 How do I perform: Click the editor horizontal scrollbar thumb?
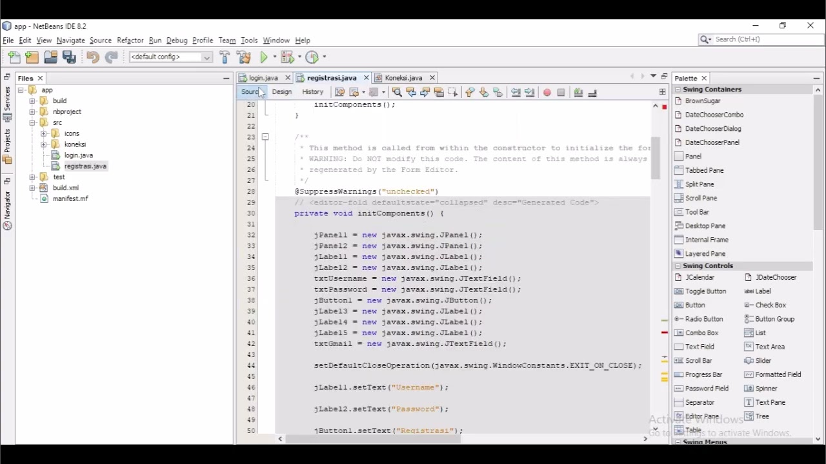tap(374, 440)
